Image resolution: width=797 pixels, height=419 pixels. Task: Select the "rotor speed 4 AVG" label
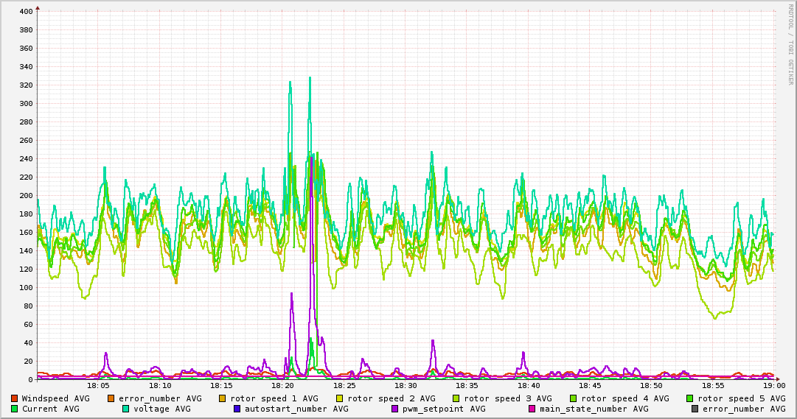click(x=625, y=398)
